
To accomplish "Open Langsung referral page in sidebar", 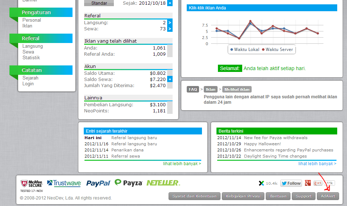I will tap(33, 46).
